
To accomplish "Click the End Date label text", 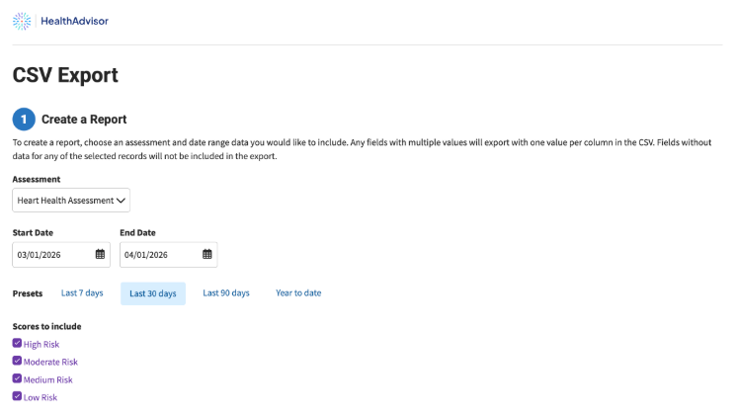I will [x=137, y=232].
